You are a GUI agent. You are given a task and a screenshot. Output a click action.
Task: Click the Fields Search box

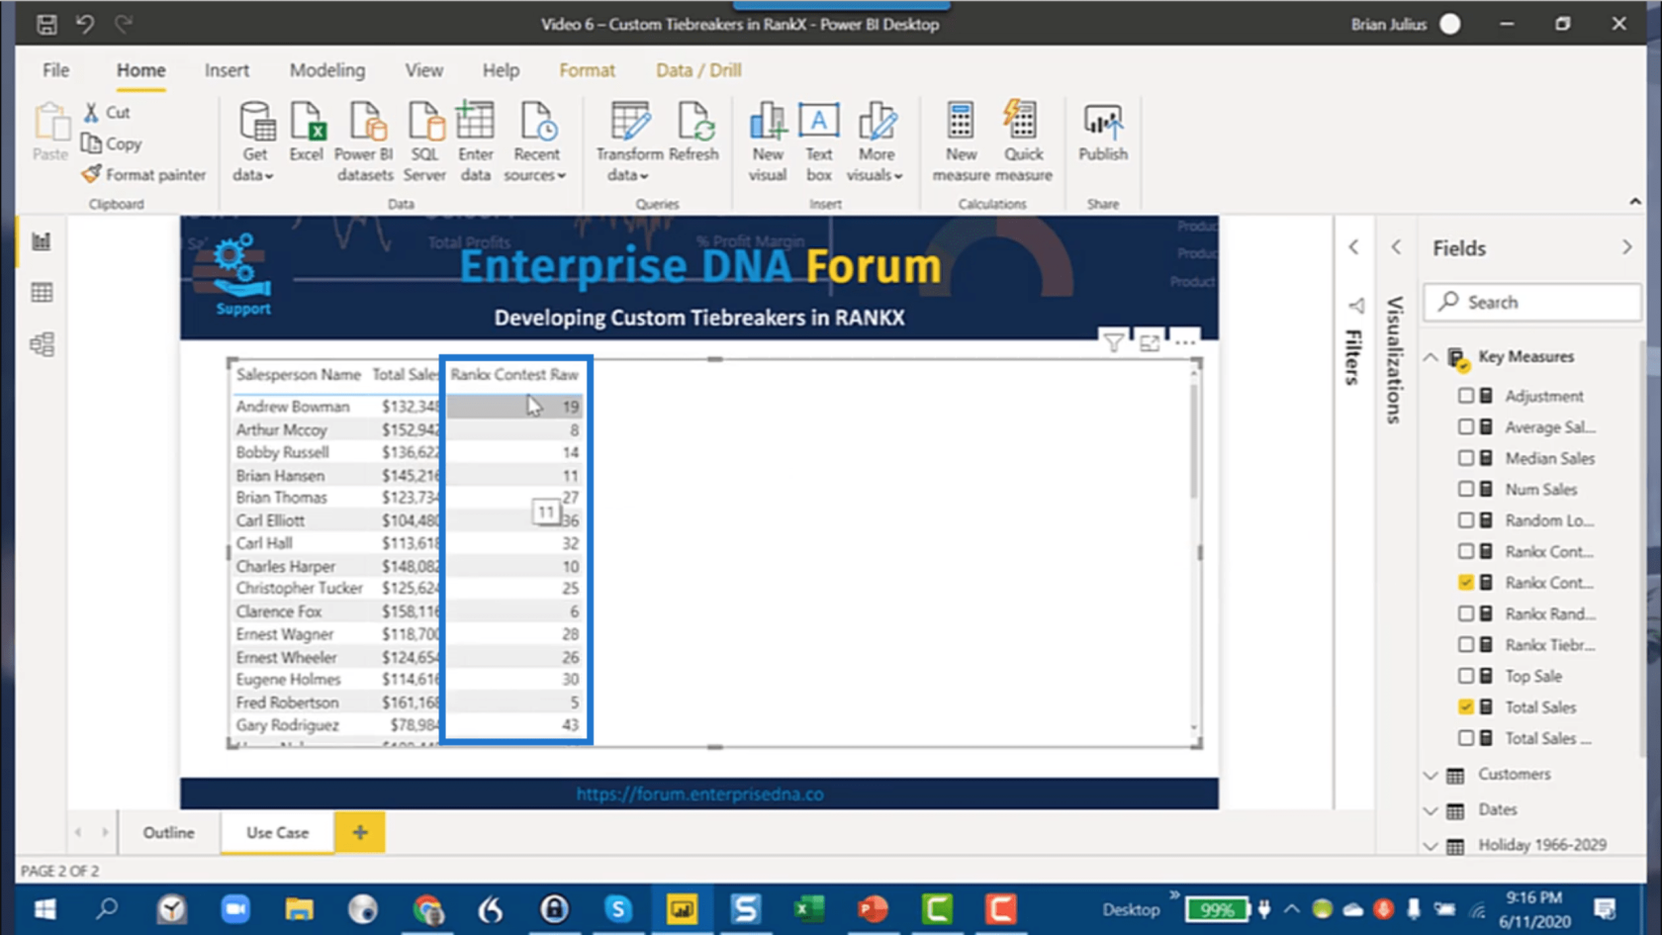click(x=1531, y=302)
